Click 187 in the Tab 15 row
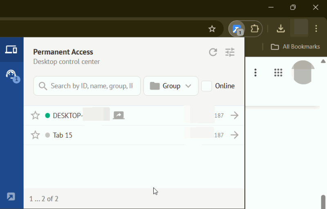The image size is (327, 209). click(219, 135)
